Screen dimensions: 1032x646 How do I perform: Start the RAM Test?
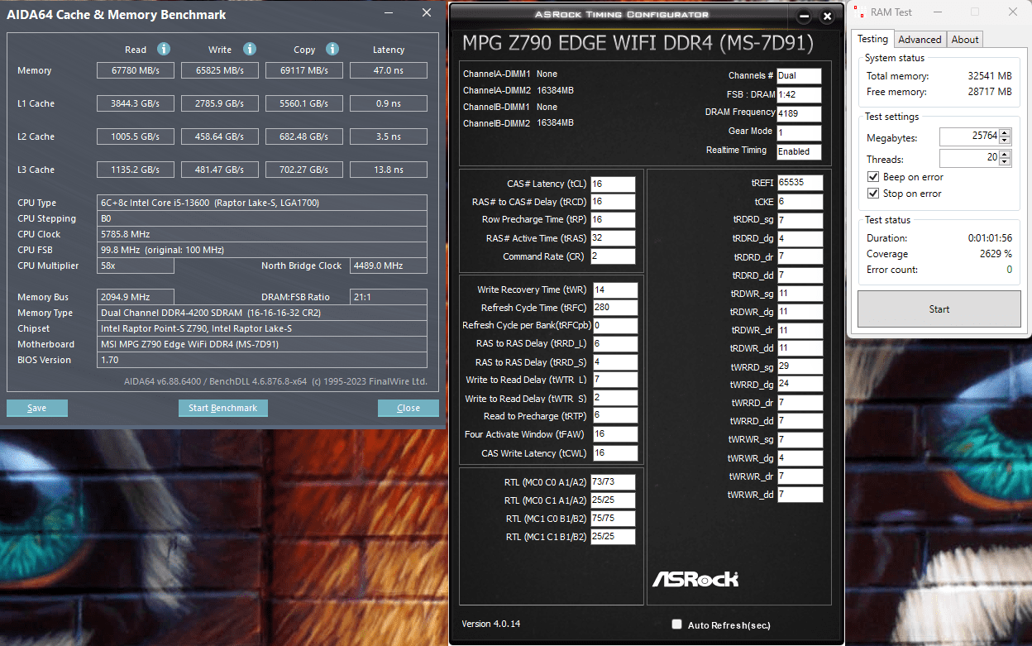[x=939, y=309]
